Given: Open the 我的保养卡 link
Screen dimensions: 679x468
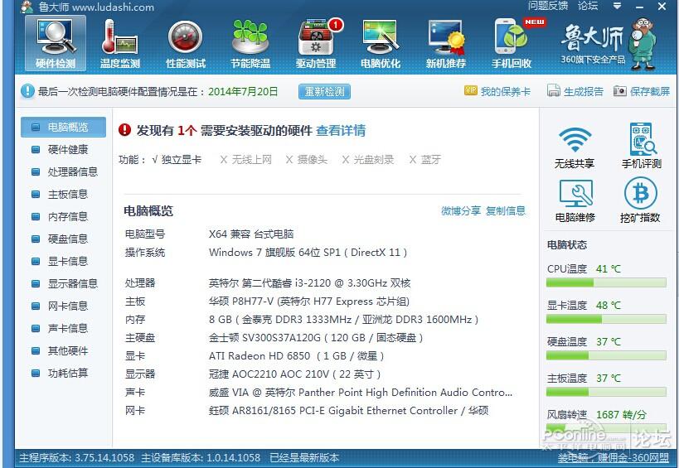Looking at the screenshot, I should 506,91.
